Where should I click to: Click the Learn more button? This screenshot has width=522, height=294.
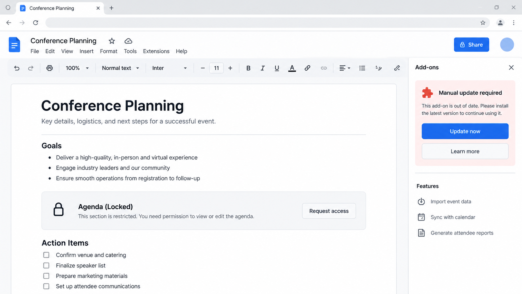coord(465,151)
